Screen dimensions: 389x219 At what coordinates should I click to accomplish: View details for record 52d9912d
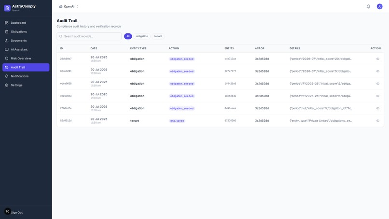(377, 121)
